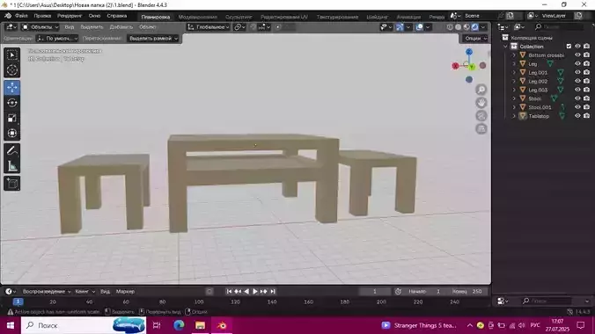Click the red X axis gizmo handle

455,66
